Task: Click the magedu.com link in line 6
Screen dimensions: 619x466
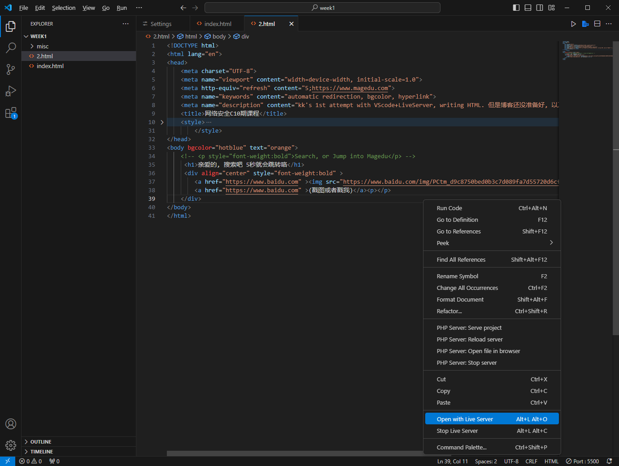Action: (x=350, y=88)
